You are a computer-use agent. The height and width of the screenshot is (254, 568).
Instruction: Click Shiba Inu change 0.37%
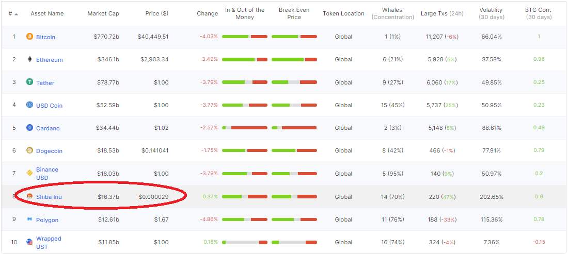tap(210, 197)
